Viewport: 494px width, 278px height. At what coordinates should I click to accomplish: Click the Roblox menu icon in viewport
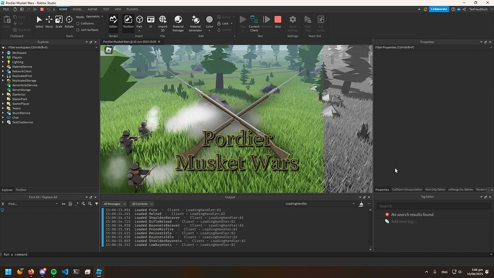point(109,50)
